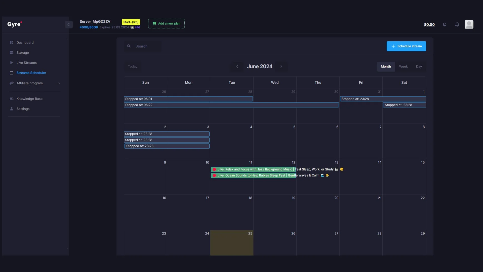This screenshot has width=483, height=272.
Task: Open Settings from the sidebar
Action: pyautogui.click(x=23, y=109)
